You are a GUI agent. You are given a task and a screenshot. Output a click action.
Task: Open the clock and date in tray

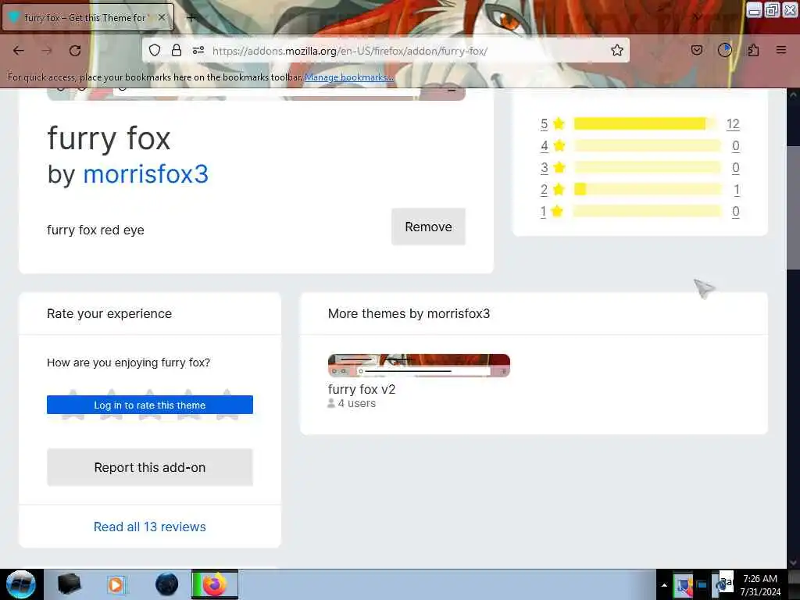pos(760,585)
